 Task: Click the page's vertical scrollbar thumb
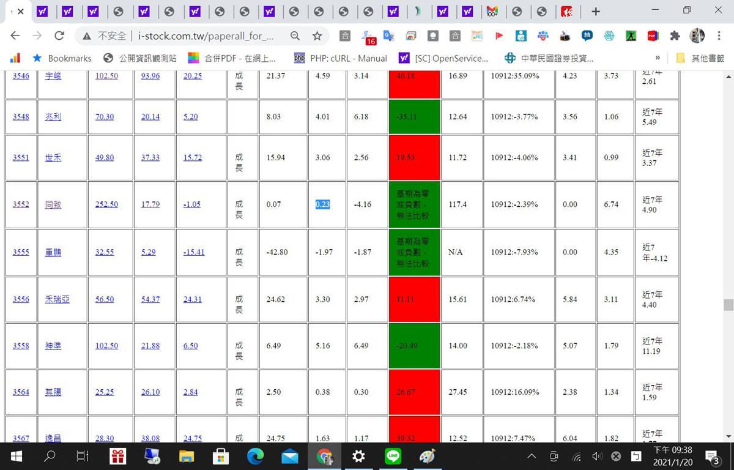coord(728,305)
